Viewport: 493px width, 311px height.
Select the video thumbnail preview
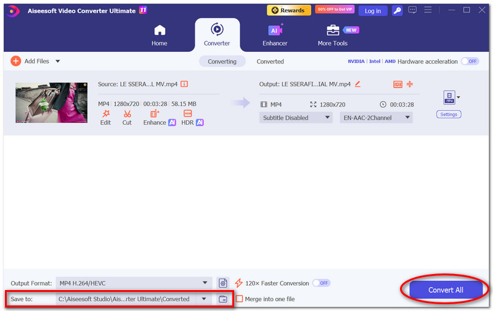[52, 103]
